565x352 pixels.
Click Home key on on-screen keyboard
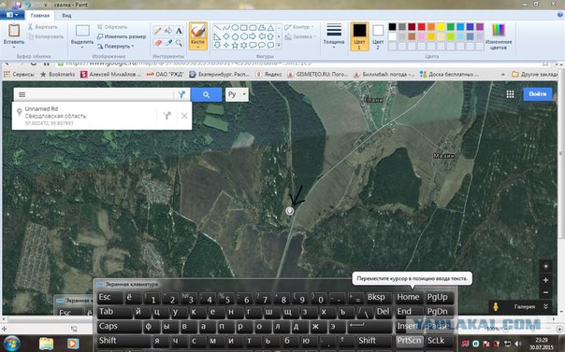[x=408, y=297]
